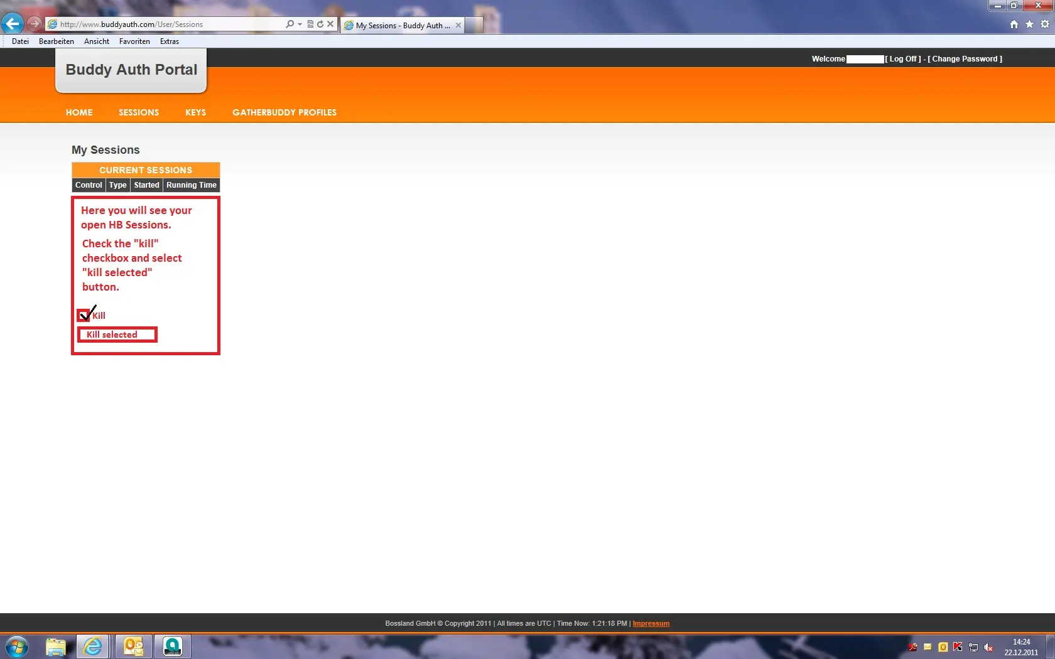Open the Extras menu
The image size is (1055, 659).
[169, 41]
